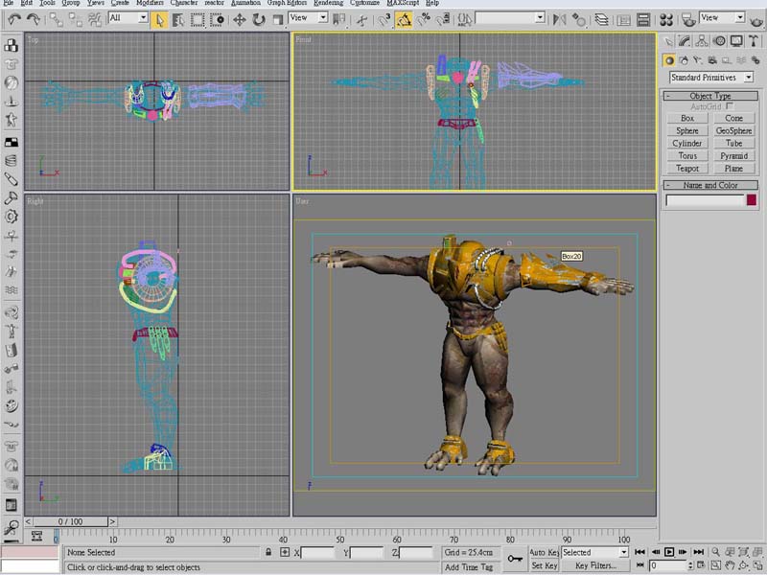Click the current frame spinner arrows
The height and width of the screenshot is (575, 767).
click(690, 565)
